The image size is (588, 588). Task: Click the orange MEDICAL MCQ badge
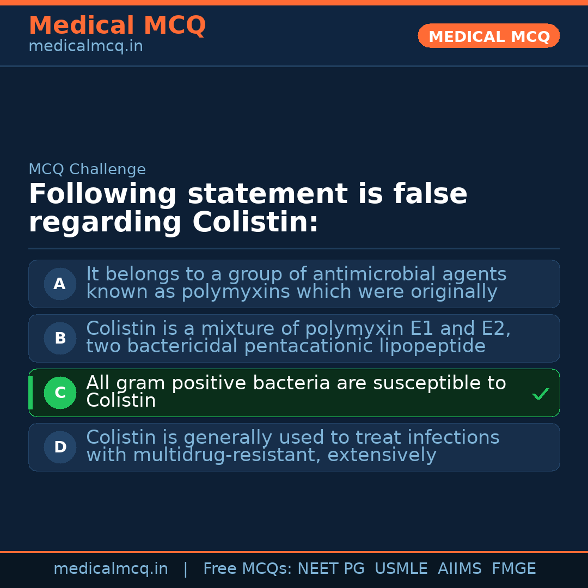click(x=488, y=36)
